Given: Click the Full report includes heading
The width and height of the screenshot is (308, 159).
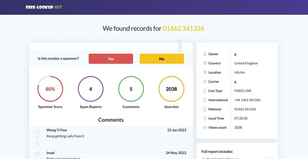Looking at the screenshot, I should tap(217, 151).
